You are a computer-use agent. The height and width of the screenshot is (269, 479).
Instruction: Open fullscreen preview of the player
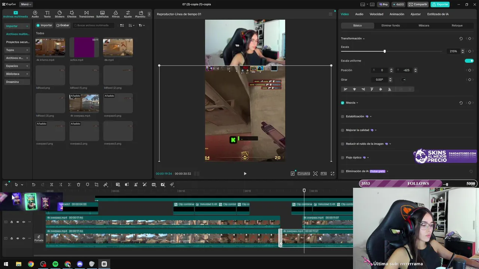tap(332, 174)
